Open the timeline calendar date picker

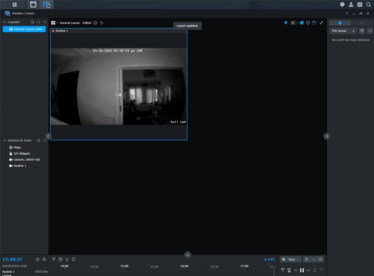[x=60, y=259]
